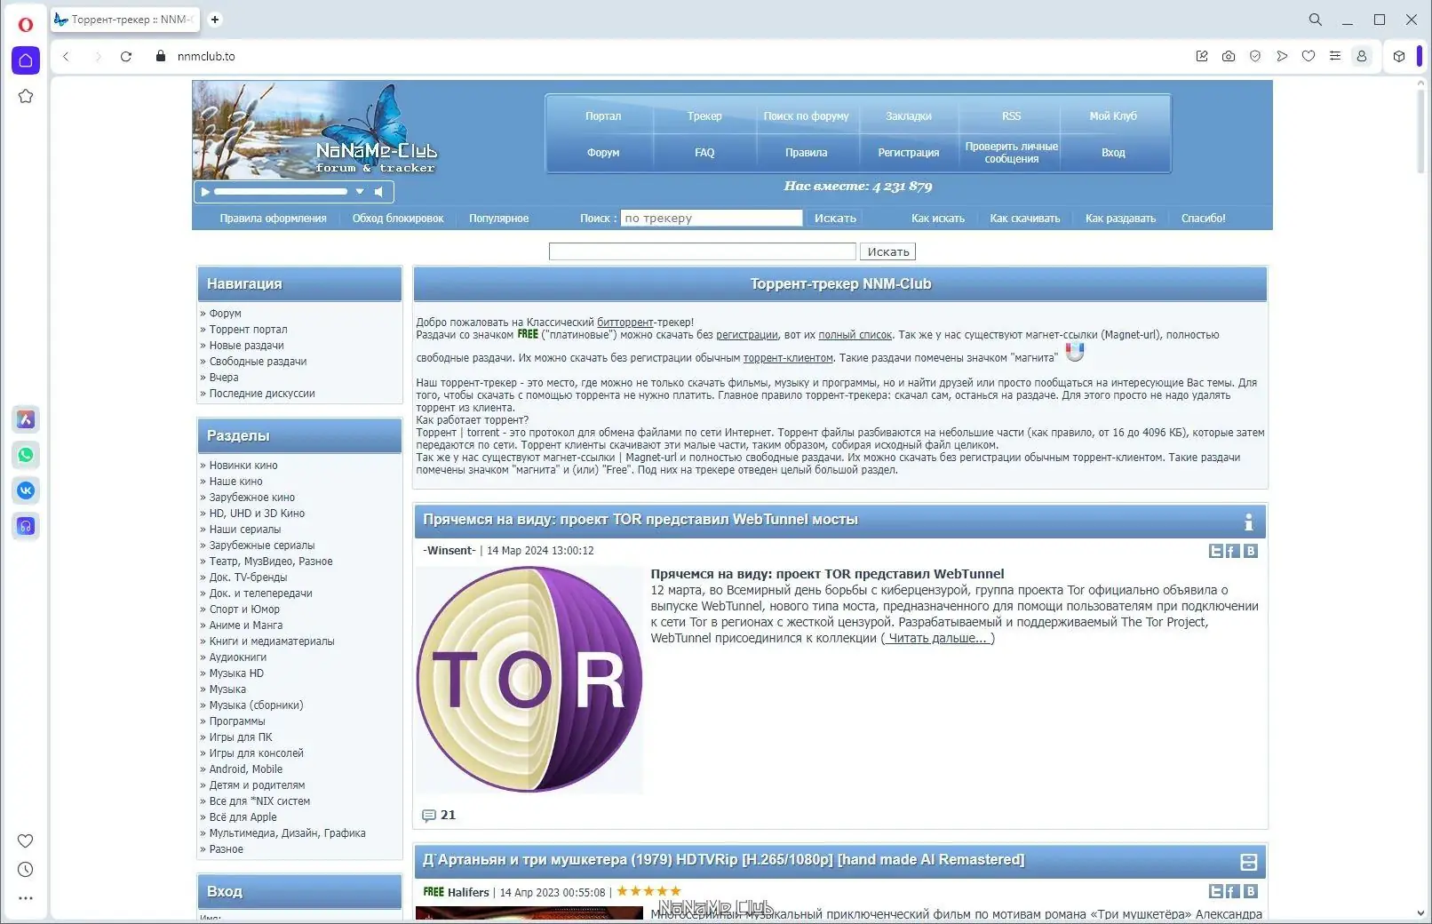
Task: Share the TOR article on VK (B icon)
Action: coord(1251,551)
